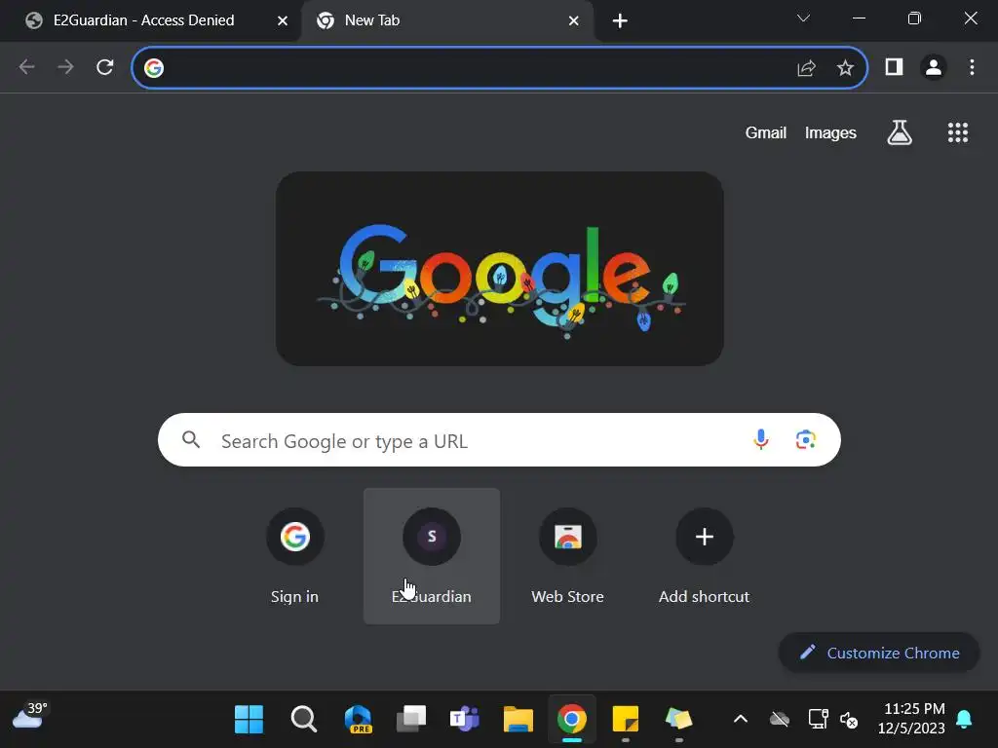This screenshot has width=998, height=748.
Task: Open the clock showing 11:25 PM
Action: click(912, 718)
